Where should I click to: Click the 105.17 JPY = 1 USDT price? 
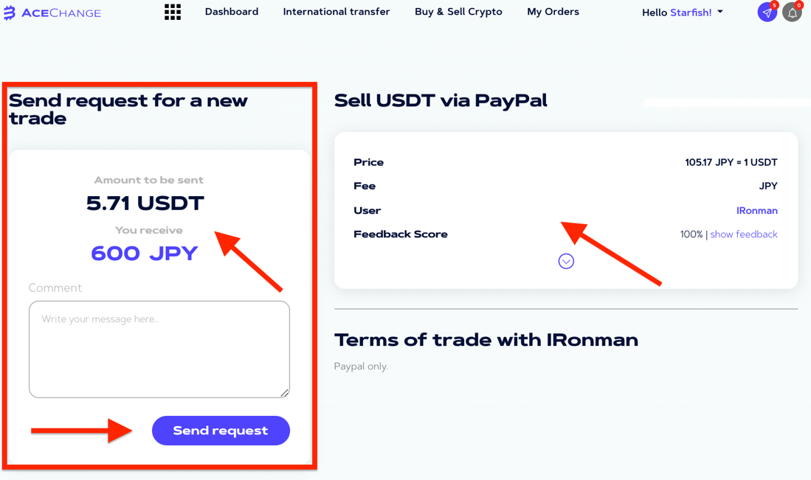(x=731, y=162)
